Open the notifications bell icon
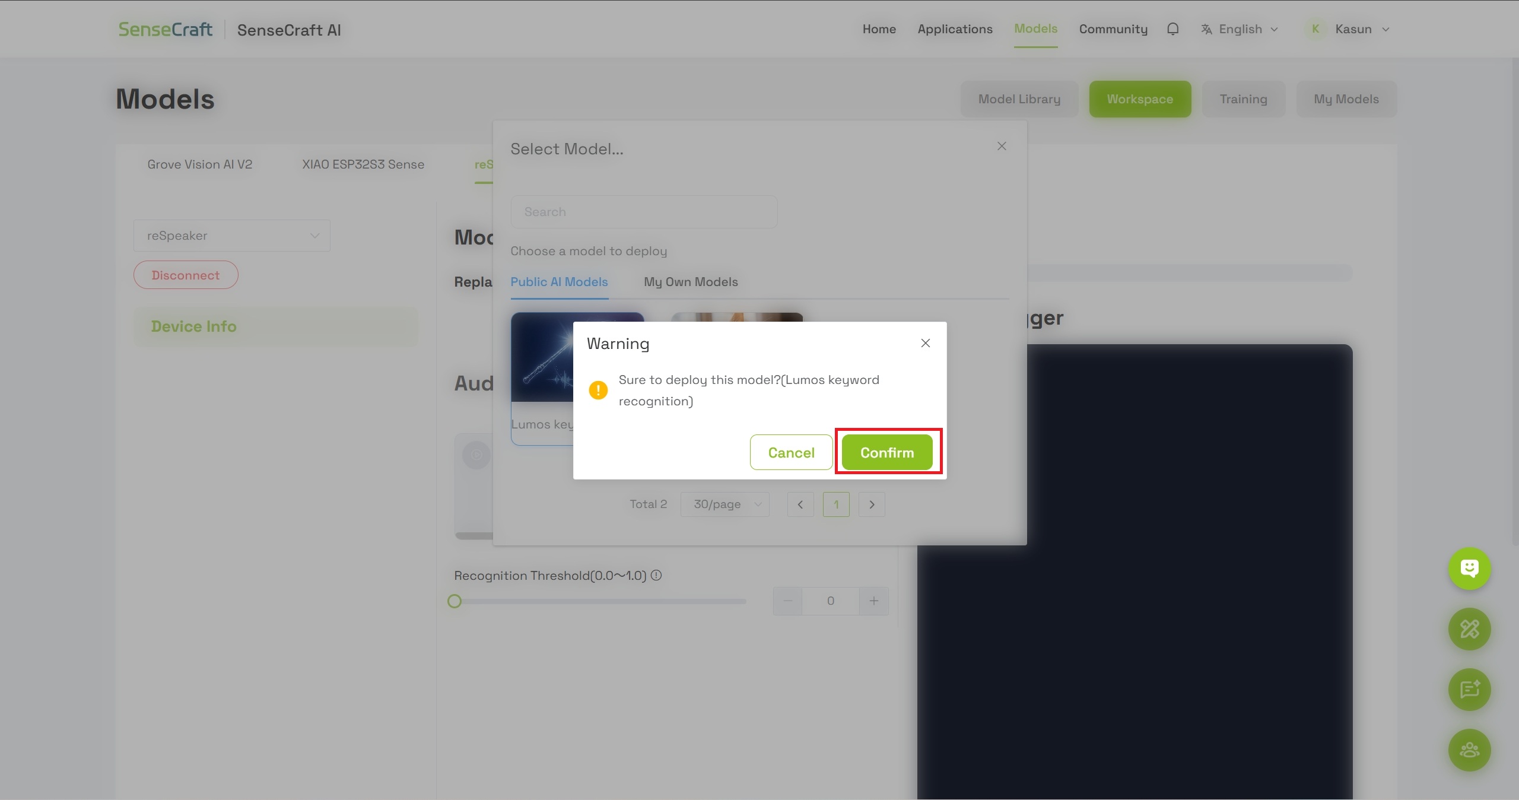This screenshot has width=1519, height=800. (x=1172, y=29)
